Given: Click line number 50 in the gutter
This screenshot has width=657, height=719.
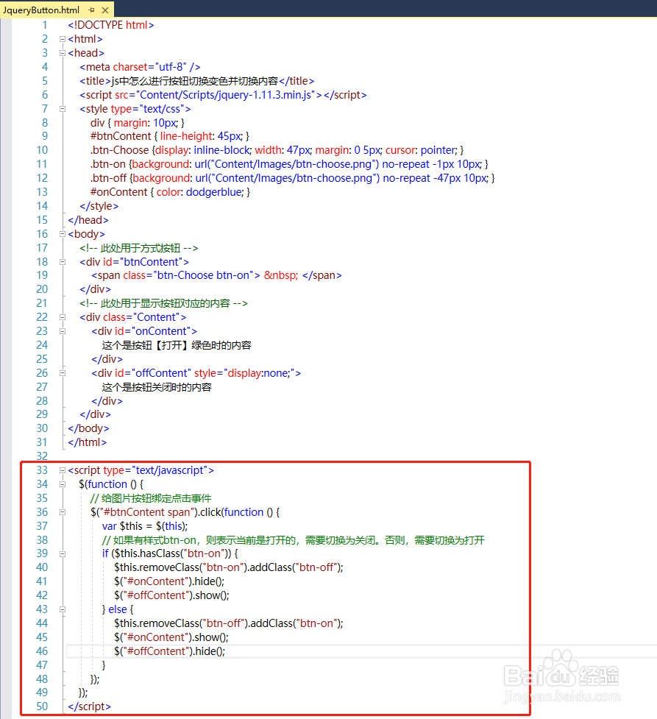Looking at the screenshot, I should 42,706.
